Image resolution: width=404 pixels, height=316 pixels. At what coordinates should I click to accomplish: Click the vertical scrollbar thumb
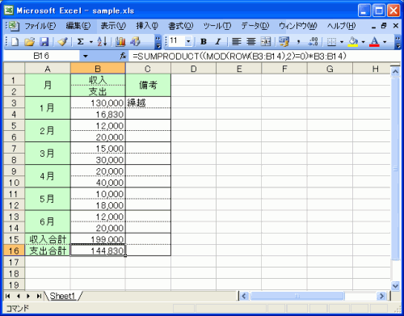pyautogui.click(x=395, y=169)
